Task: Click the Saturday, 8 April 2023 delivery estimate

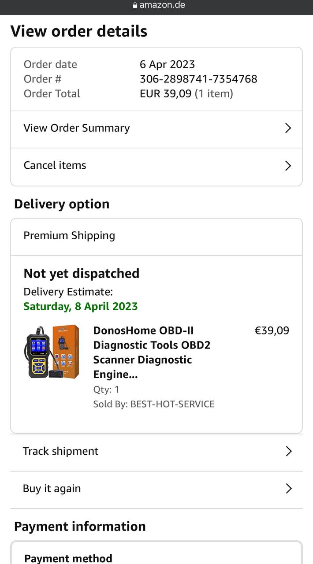Action: 81,306
